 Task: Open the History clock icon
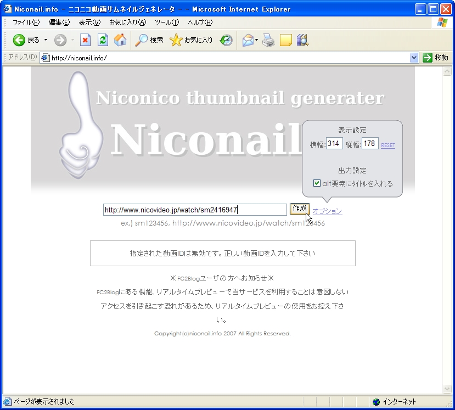point(226,40)
